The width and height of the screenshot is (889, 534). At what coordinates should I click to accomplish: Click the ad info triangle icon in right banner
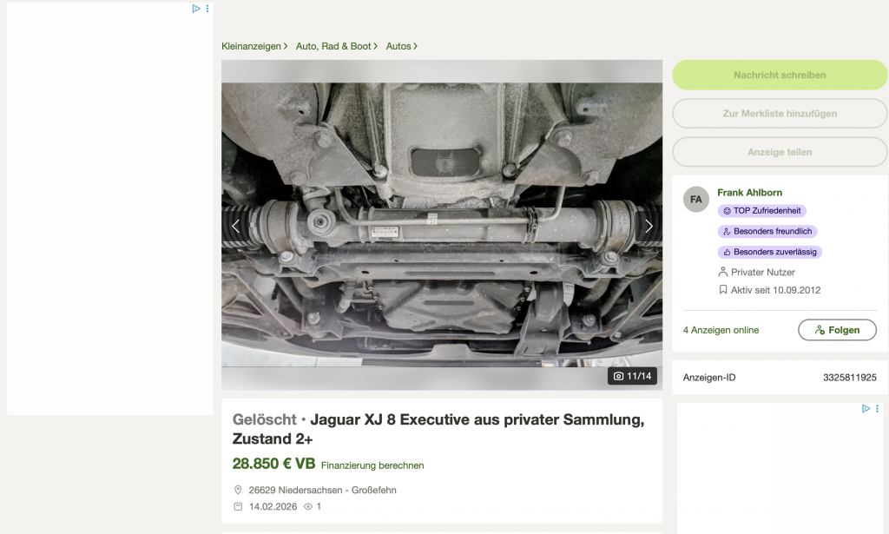click(866, 408)
